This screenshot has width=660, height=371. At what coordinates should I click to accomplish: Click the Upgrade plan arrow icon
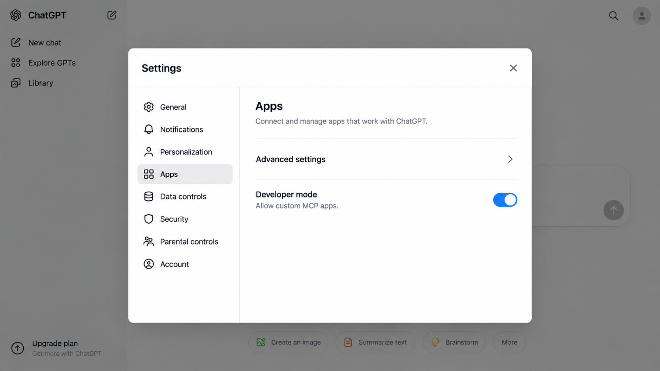(17, 348)
